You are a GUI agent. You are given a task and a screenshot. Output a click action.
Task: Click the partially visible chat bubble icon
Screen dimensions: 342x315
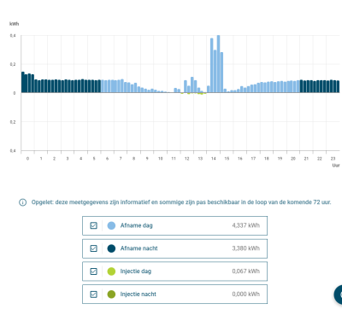point(338,295)
